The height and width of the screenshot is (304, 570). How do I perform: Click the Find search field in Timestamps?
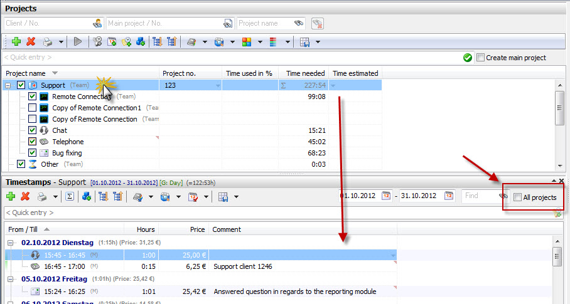tap(480, 196)
